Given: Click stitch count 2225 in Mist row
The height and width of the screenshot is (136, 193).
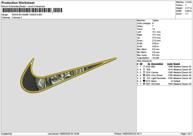Looking at the screenshot, I should [x=148, y=66].
